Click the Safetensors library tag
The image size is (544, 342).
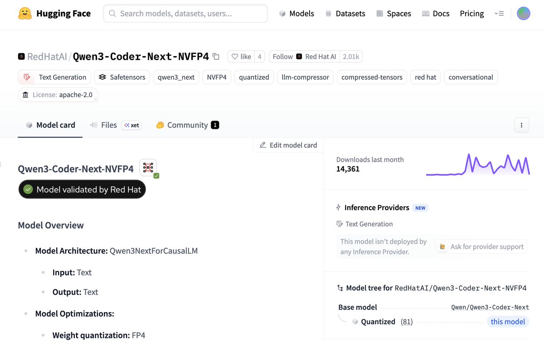point(122,77)
